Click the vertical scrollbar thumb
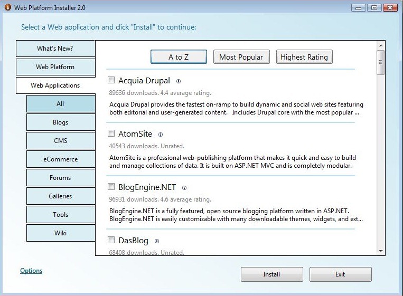The height and width of the screenshot is (296, 403). point(381,62)
